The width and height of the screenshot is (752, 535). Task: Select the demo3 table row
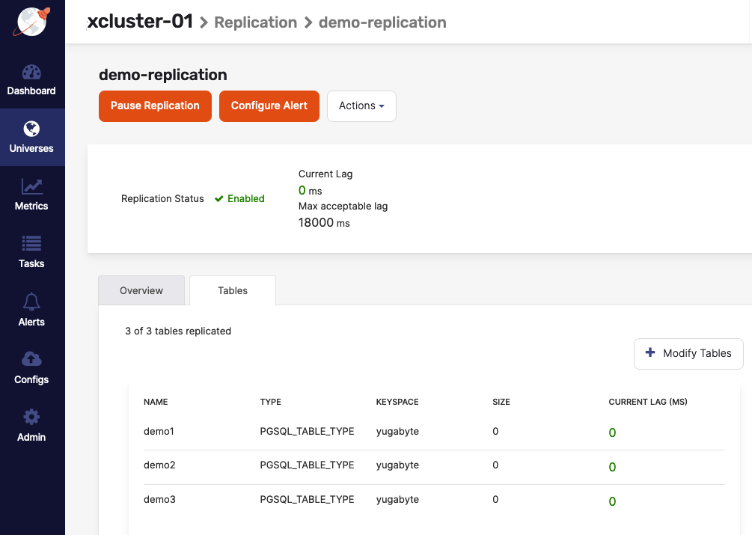(159, 499)
